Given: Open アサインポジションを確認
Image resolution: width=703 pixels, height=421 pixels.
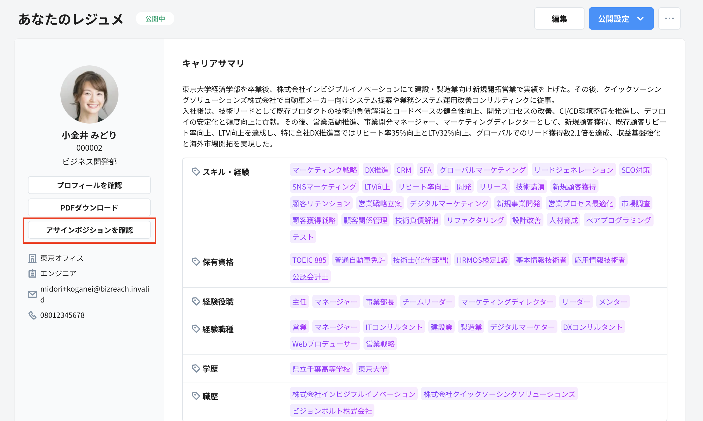Looking at the screenshot, I should pyautogui.click(x=89, y=230).
